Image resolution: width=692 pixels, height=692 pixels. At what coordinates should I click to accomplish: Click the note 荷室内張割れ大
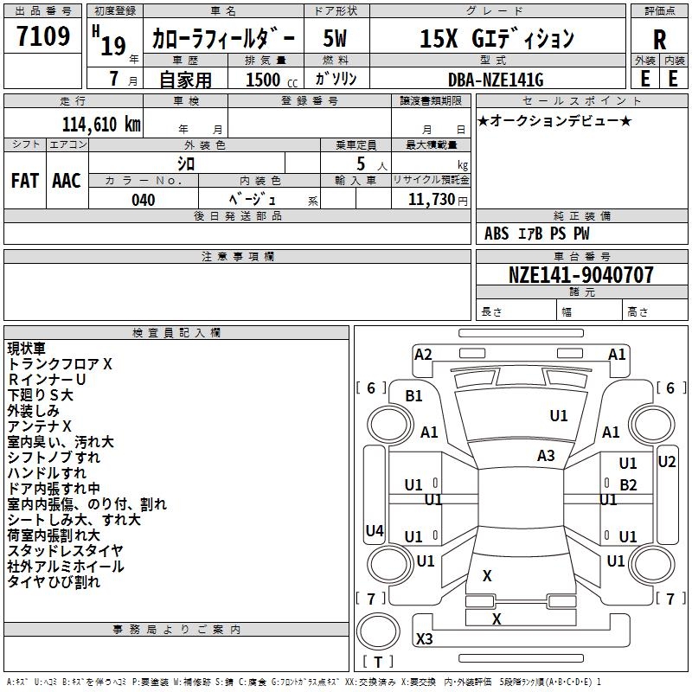click(x=54, y=535)
